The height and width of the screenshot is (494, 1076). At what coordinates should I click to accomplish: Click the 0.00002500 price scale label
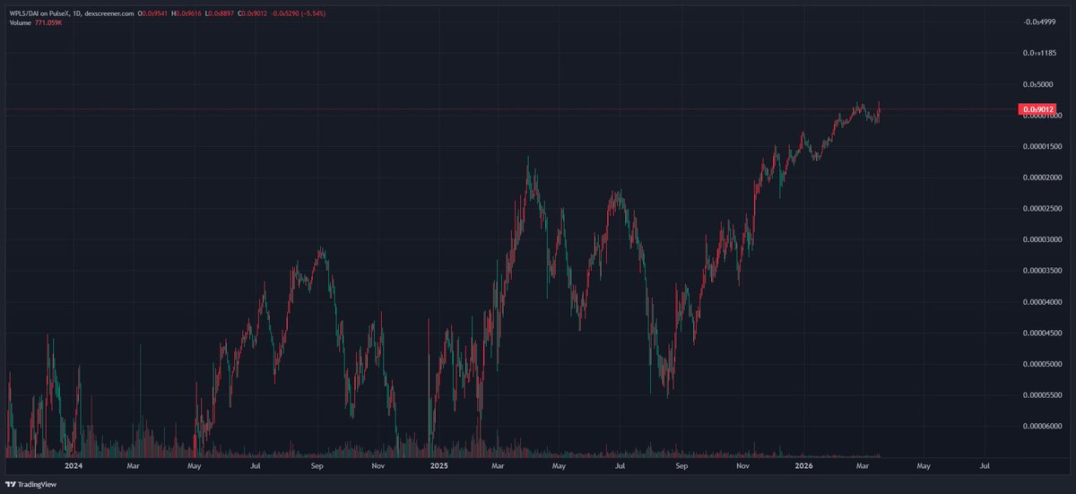tap(1044, 209)
